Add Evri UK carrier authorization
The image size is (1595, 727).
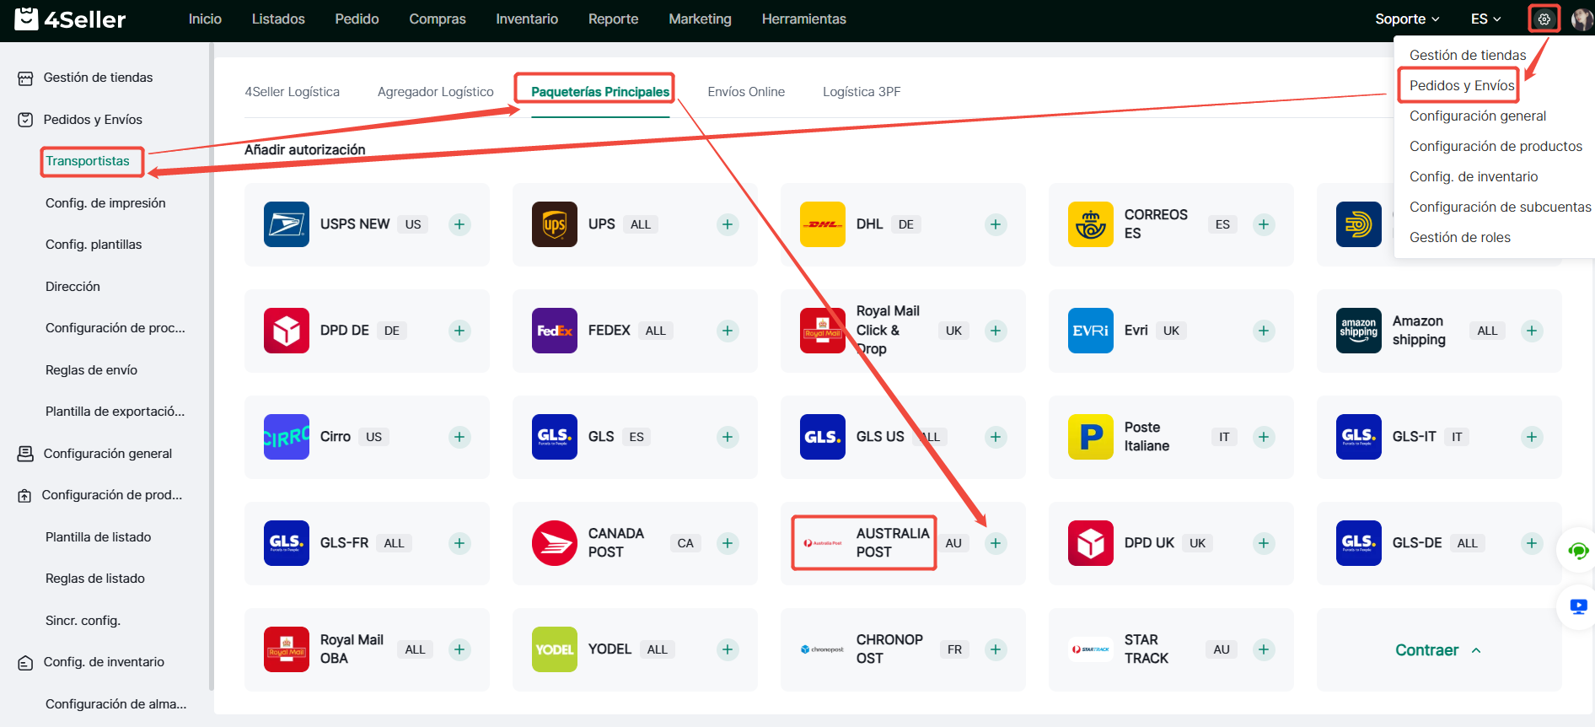point(1264,331)
